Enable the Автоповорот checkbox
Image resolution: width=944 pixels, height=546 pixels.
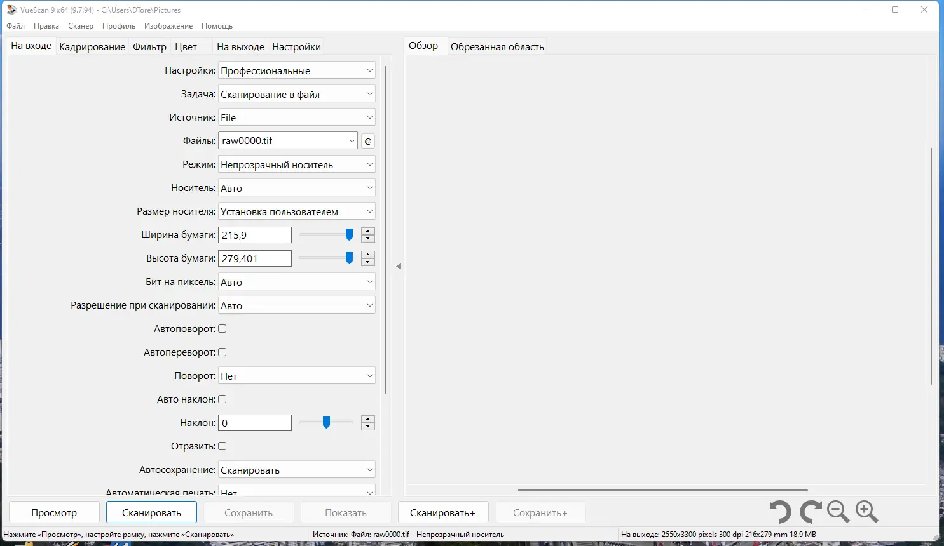(222, 329)
